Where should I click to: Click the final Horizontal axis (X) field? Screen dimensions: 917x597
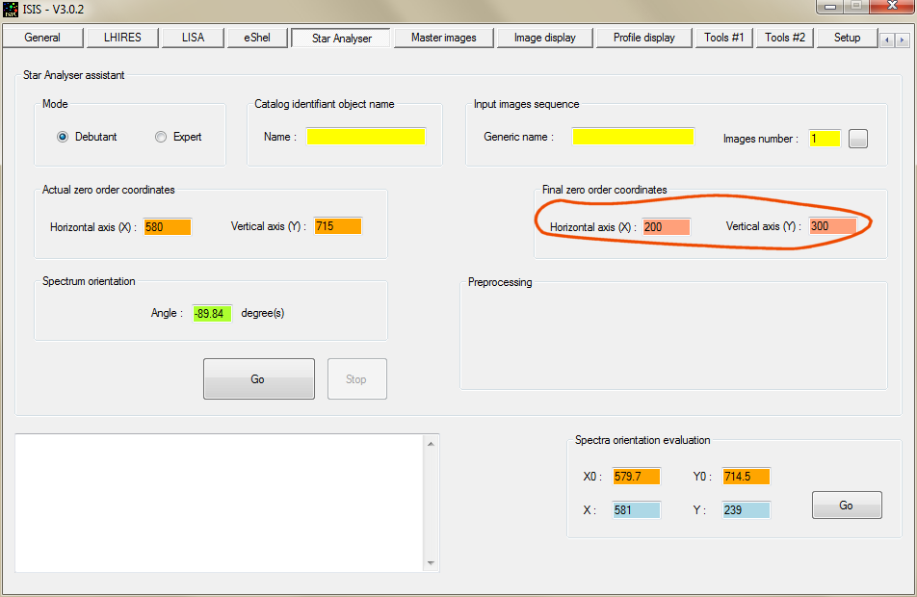667,227
